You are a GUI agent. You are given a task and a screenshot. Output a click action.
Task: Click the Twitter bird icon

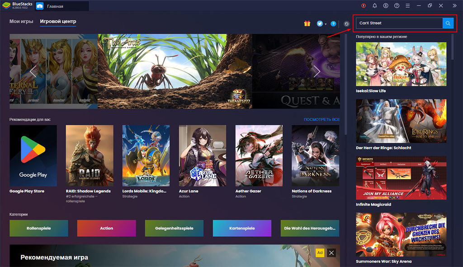point(320,23)
